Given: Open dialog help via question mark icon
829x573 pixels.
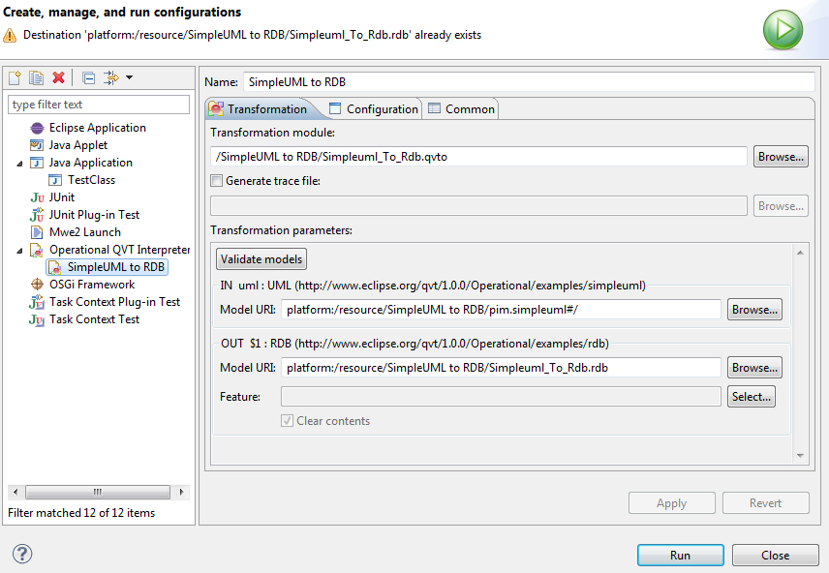Looking at the screenshot, I should click(x=22, y=554).
